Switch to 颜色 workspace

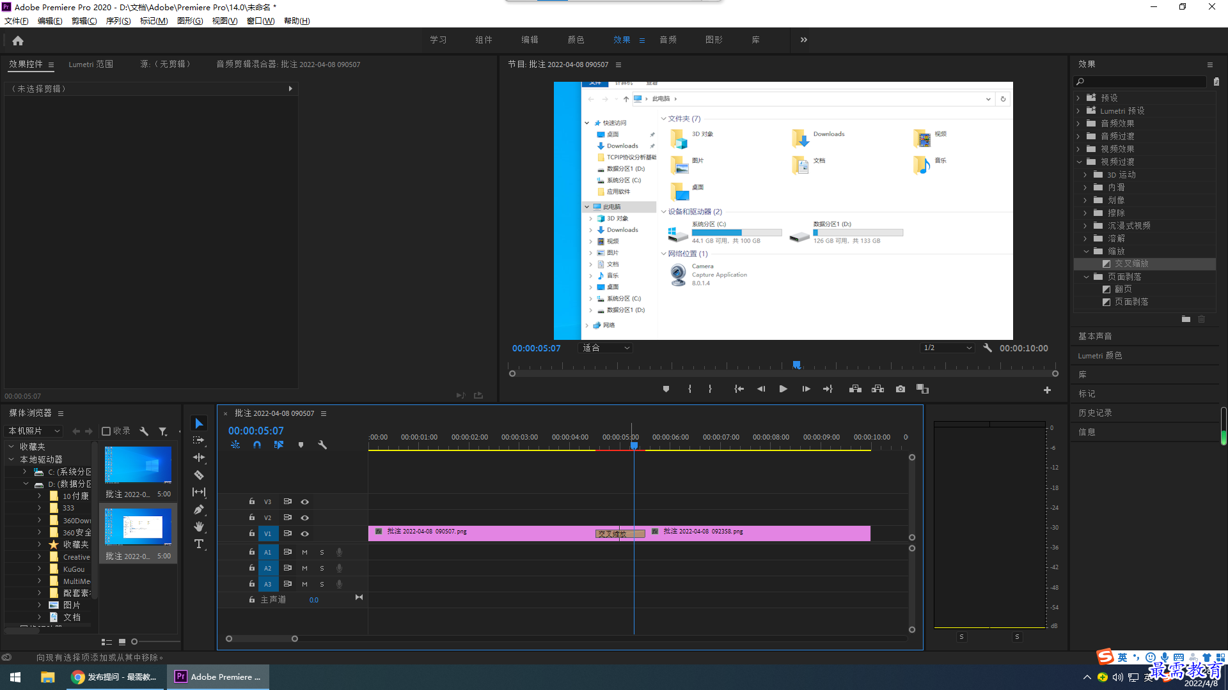click(576, 40)
